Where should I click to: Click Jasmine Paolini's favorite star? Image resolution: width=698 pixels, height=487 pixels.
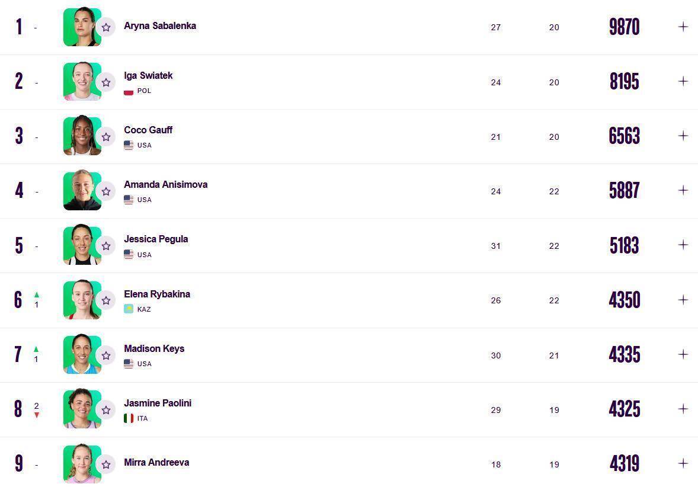coord(106,410)
